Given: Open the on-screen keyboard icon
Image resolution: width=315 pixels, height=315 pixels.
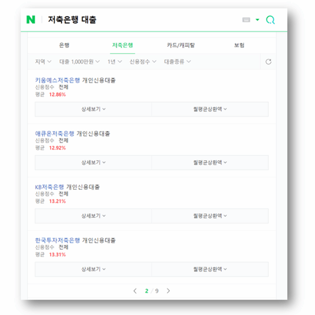Looking at the screenshot, I should [x=246, y=20].
